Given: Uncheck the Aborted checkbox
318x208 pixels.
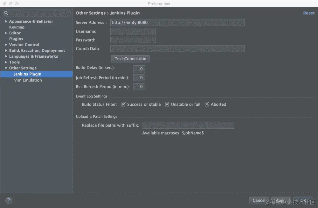Looking at the screenshot, I should (x=207, y=104).
